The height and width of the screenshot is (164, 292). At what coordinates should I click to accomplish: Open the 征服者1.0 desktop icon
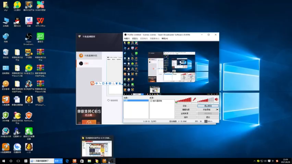pyautogui.click(x=17, y=133)
